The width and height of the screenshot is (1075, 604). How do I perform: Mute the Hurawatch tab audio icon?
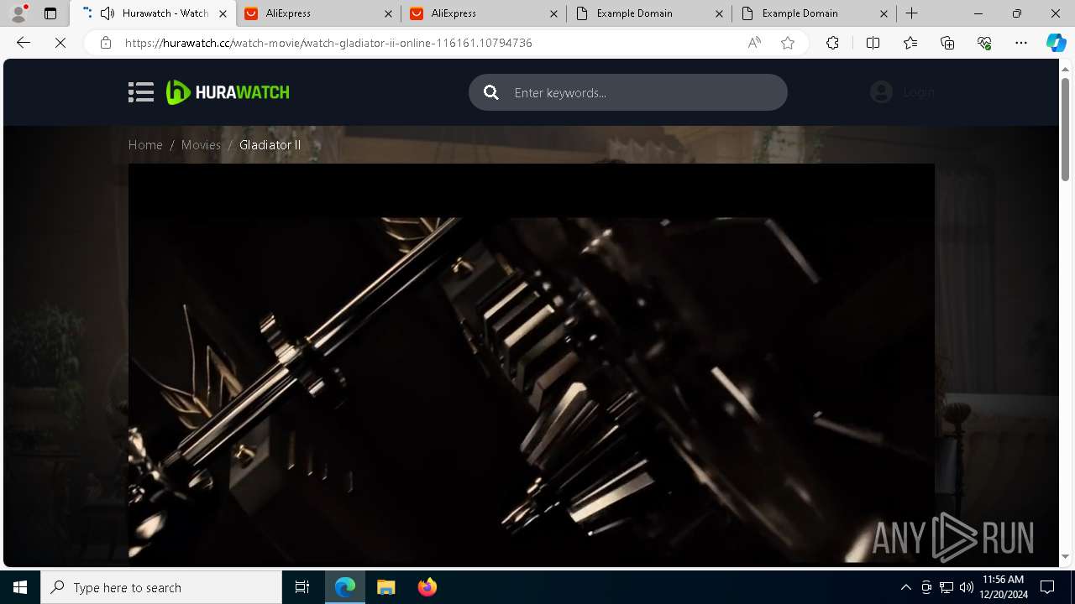click(107, 13)
